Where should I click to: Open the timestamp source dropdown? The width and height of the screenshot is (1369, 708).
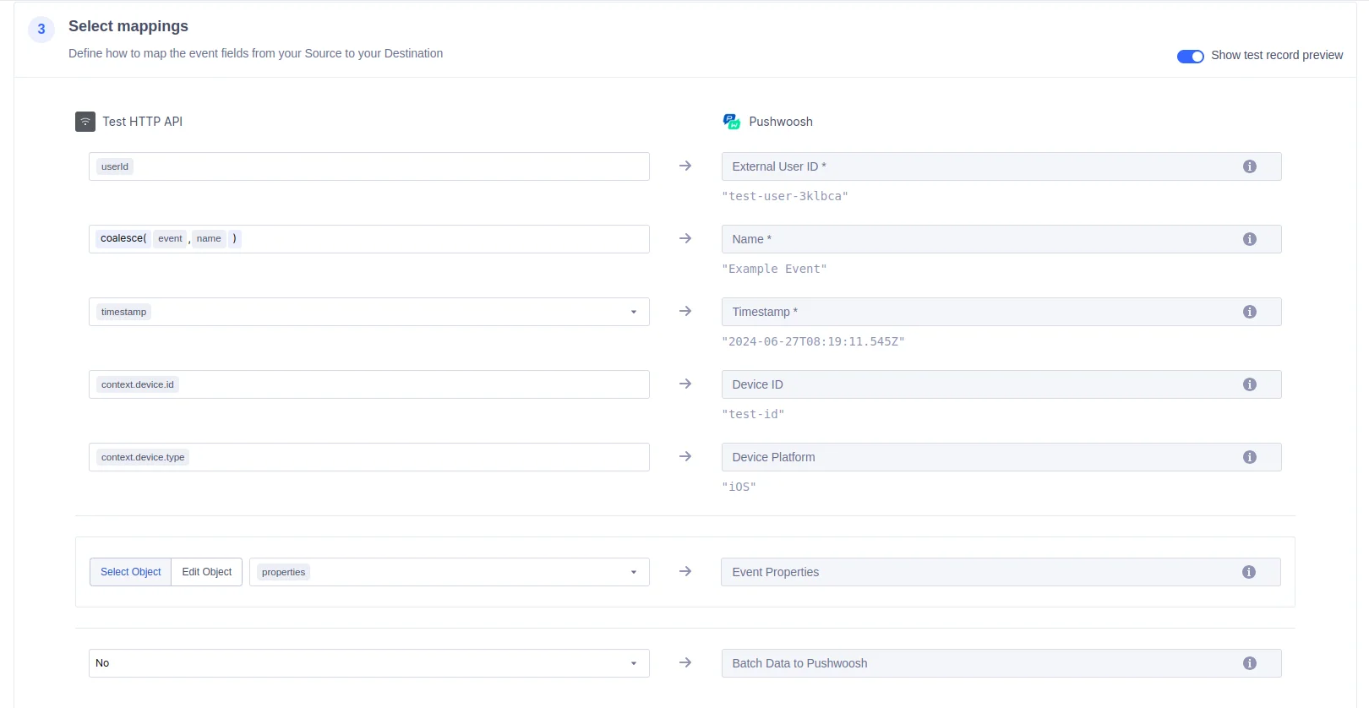[633, 312]
